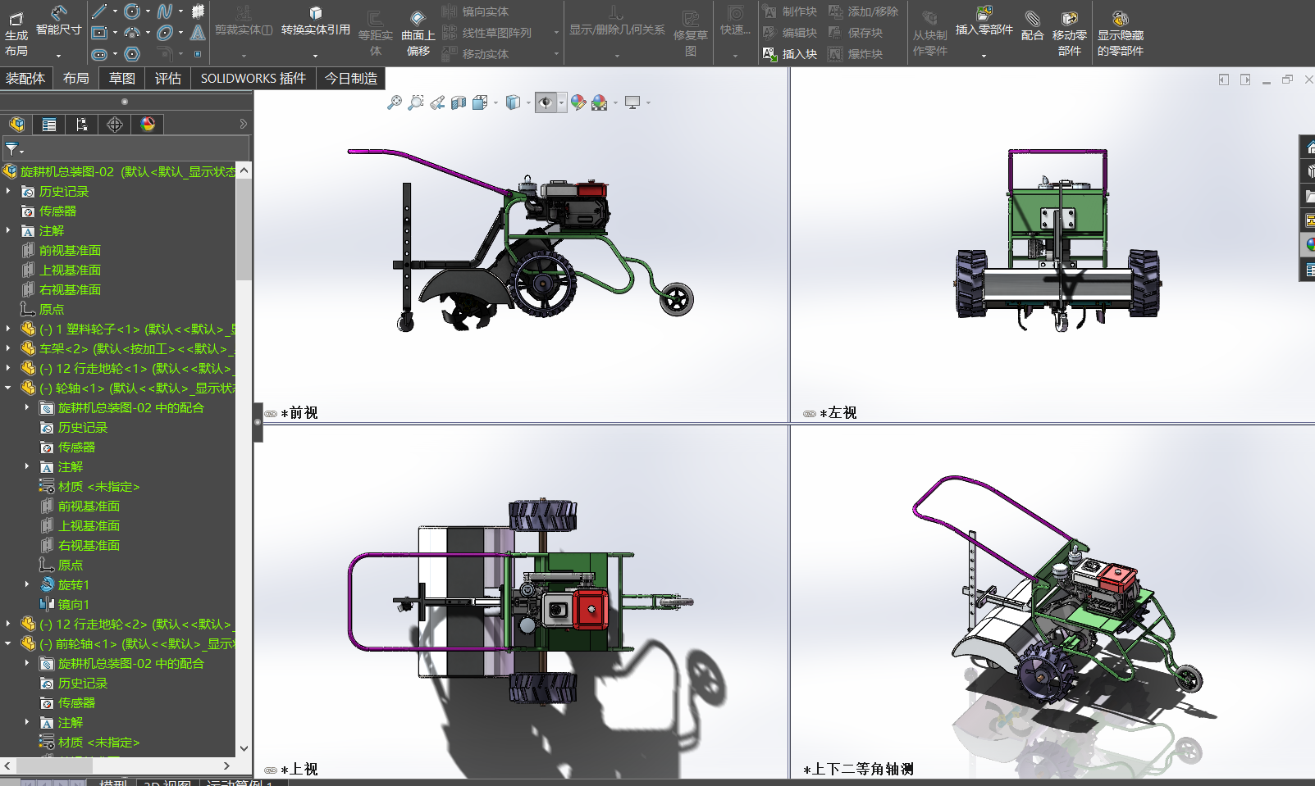Open the 转换实体引用 dropdown arrow
Image resolution: width=1315 pixels, height=786 pixels.
(315, 56)
